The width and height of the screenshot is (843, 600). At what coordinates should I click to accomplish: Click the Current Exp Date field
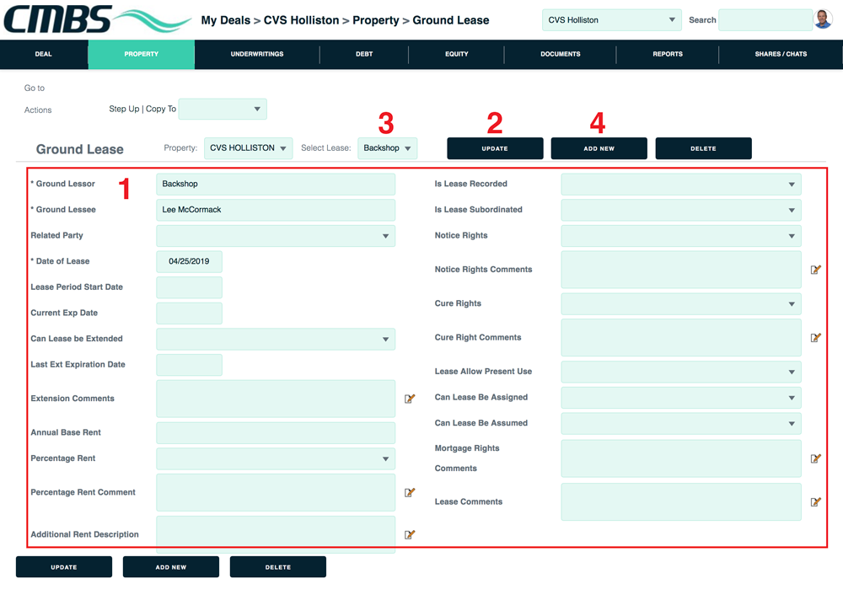(189, 313)
